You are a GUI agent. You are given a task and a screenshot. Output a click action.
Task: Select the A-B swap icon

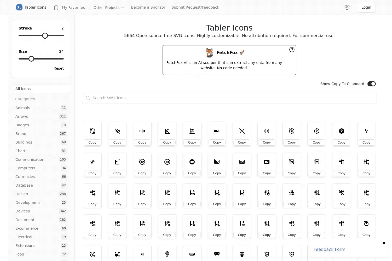click(x=93, y=131)
